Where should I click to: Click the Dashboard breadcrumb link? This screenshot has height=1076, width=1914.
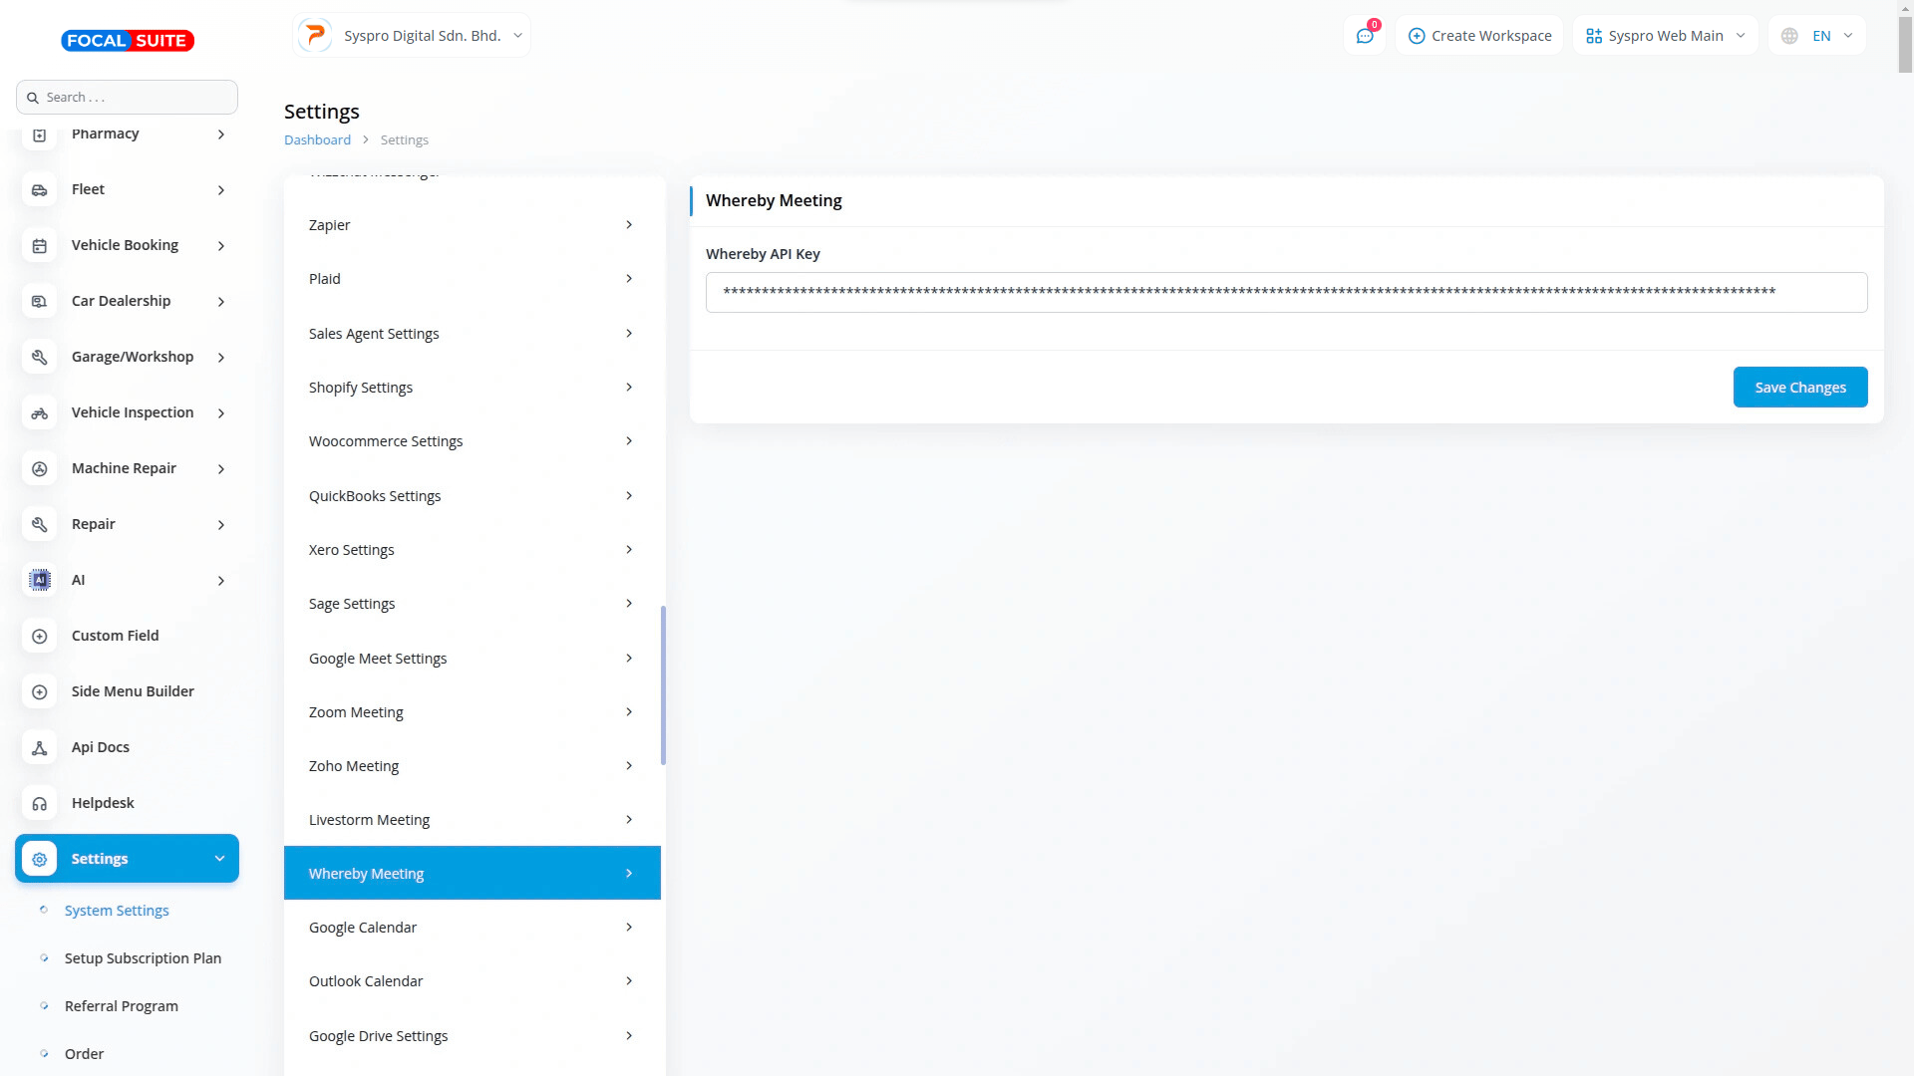coord(317,140)
